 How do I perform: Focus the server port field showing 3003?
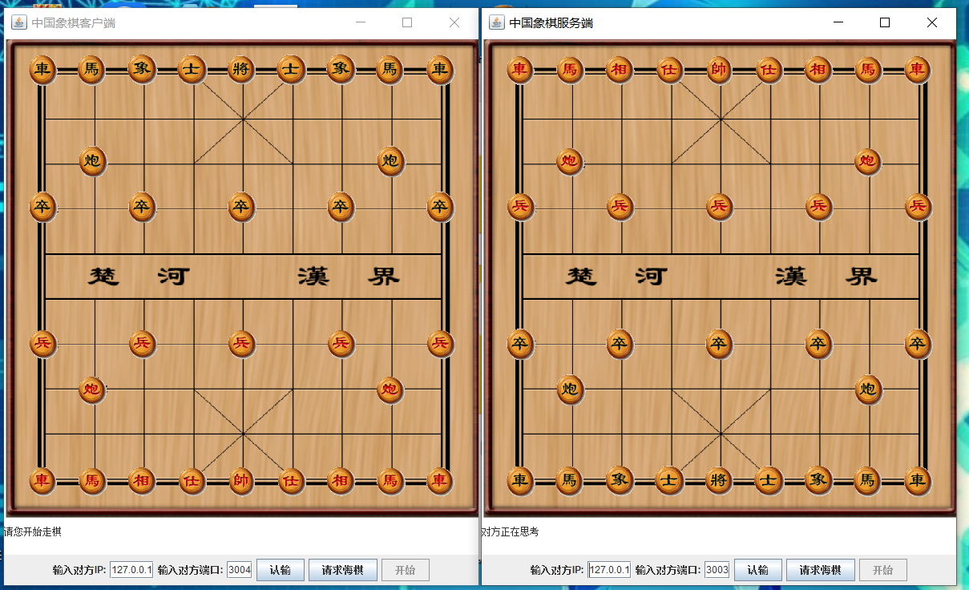(x=717, y=570)
